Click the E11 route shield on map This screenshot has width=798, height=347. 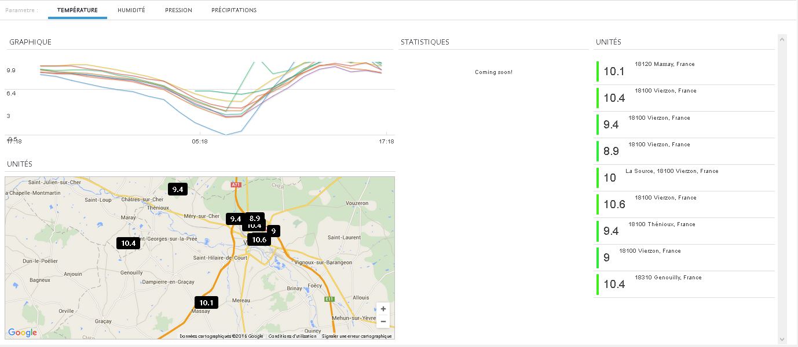[x=330, y=299]
